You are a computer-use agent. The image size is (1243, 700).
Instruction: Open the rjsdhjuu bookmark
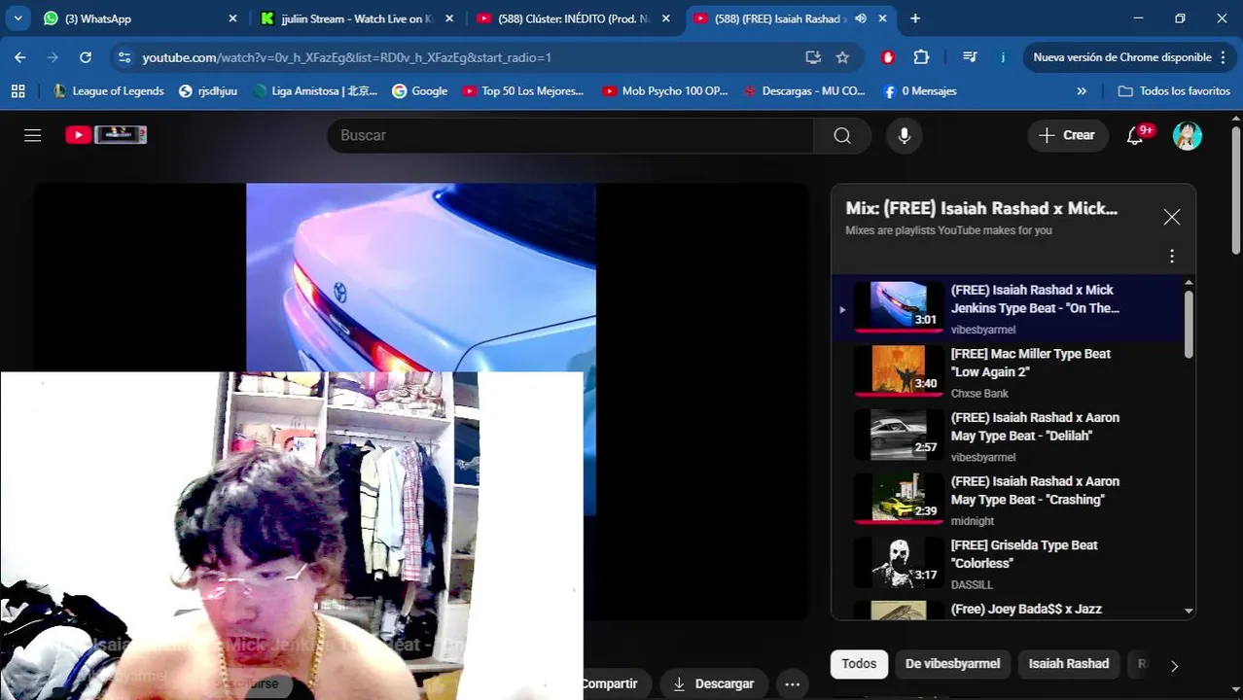click(x=208, y=90)
